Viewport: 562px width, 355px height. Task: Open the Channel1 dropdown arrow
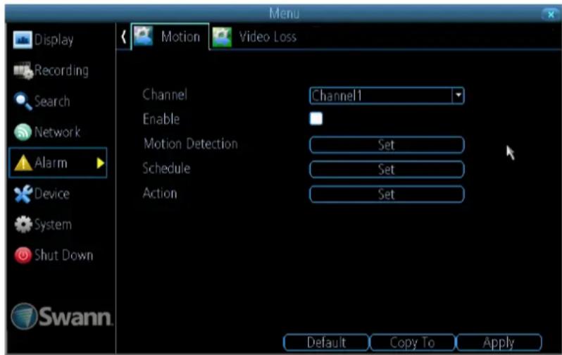point(458,96)
